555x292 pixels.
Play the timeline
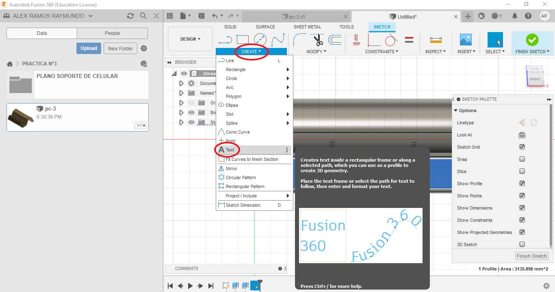[190, 286]
